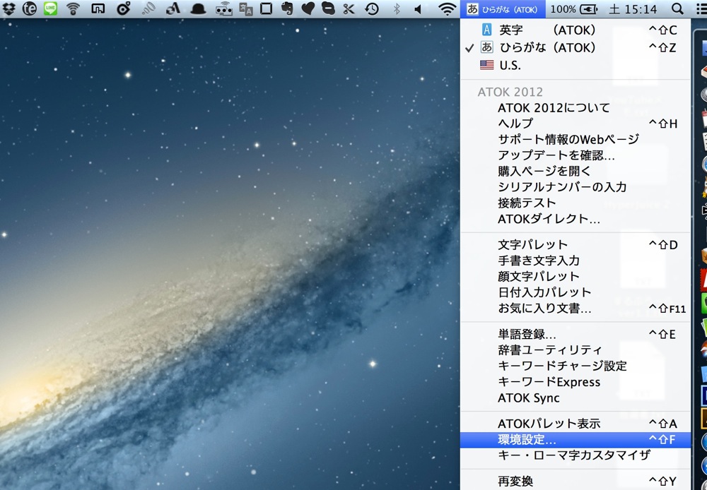Open ATOK 2012について
This screenshot has height=490, width=707.
[575, 107]
